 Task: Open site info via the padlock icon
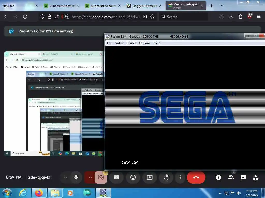click(x=49, y=16)
